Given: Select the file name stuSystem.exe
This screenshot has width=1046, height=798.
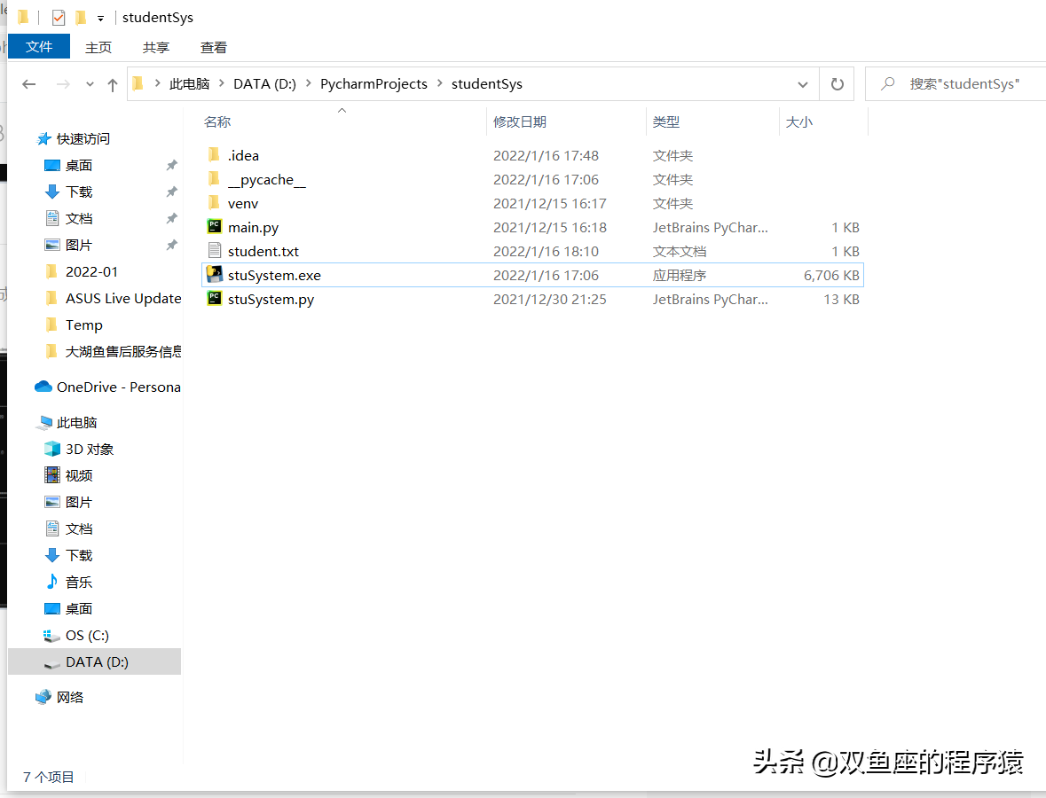Looking at the screenshot, I should [x=274, y=276].
